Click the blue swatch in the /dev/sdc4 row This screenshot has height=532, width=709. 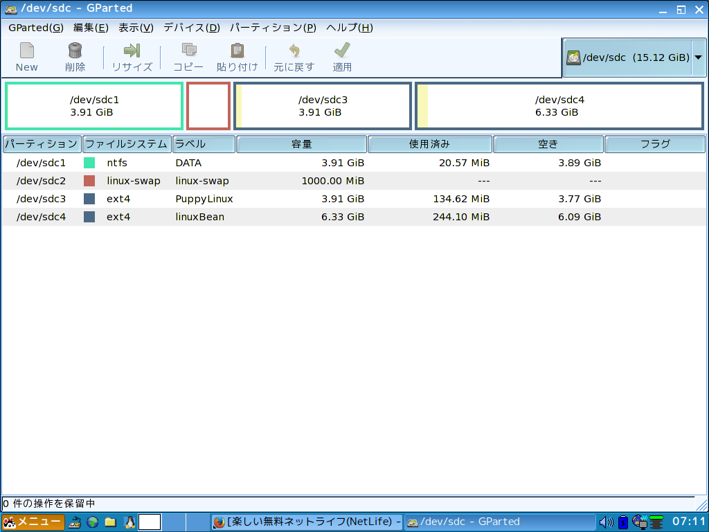tap(89, 217)
